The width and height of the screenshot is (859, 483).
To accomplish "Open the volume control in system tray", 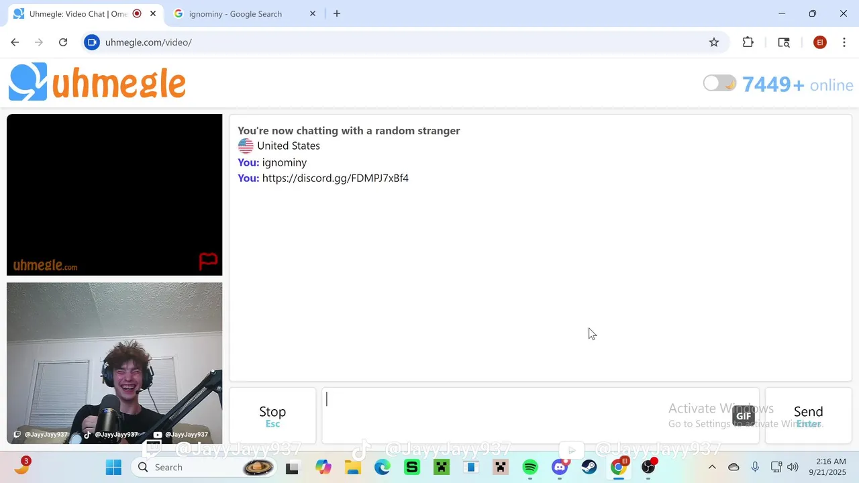I will (x=793, y=467).
